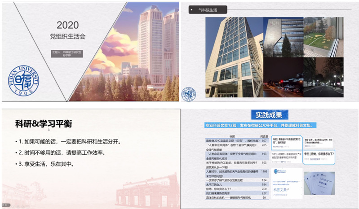The width and height of the screenshot is (359, 209).
Task: Click the 阅读量 column header
Action: pyautogui.click(x=261, y=135)
